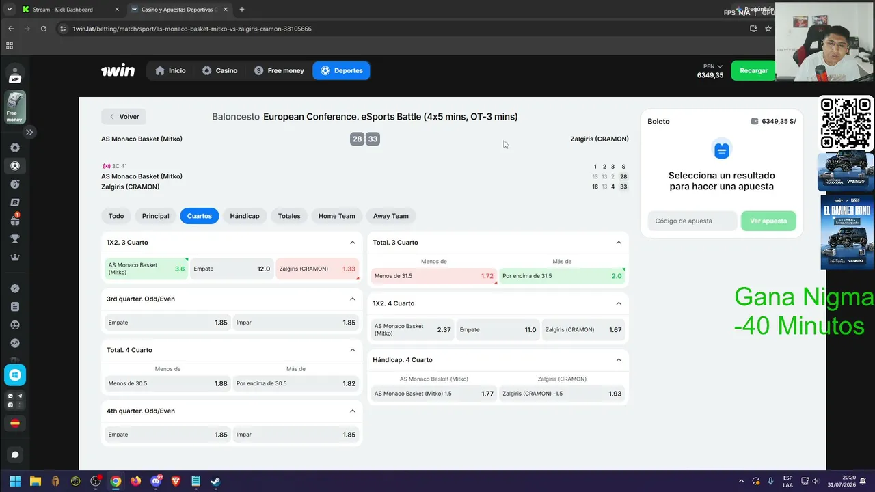
Task: Open Free money in top navigation
Action: 279,70
